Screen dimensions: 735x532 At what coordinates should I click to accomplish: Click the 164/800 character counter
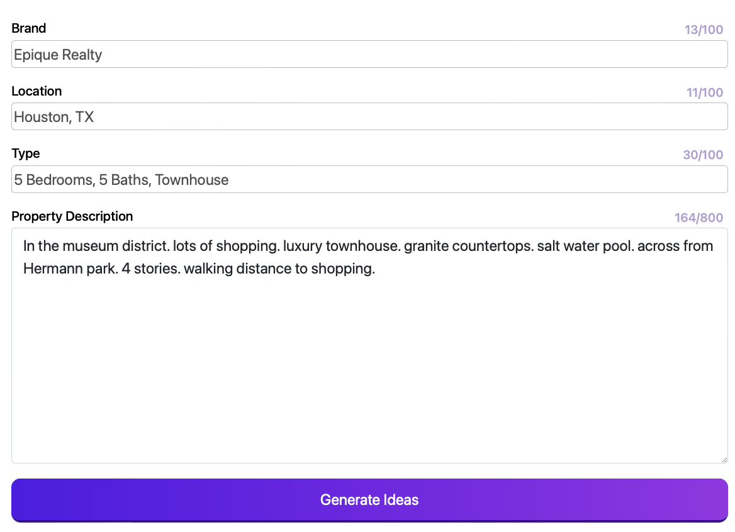point(699,218)
